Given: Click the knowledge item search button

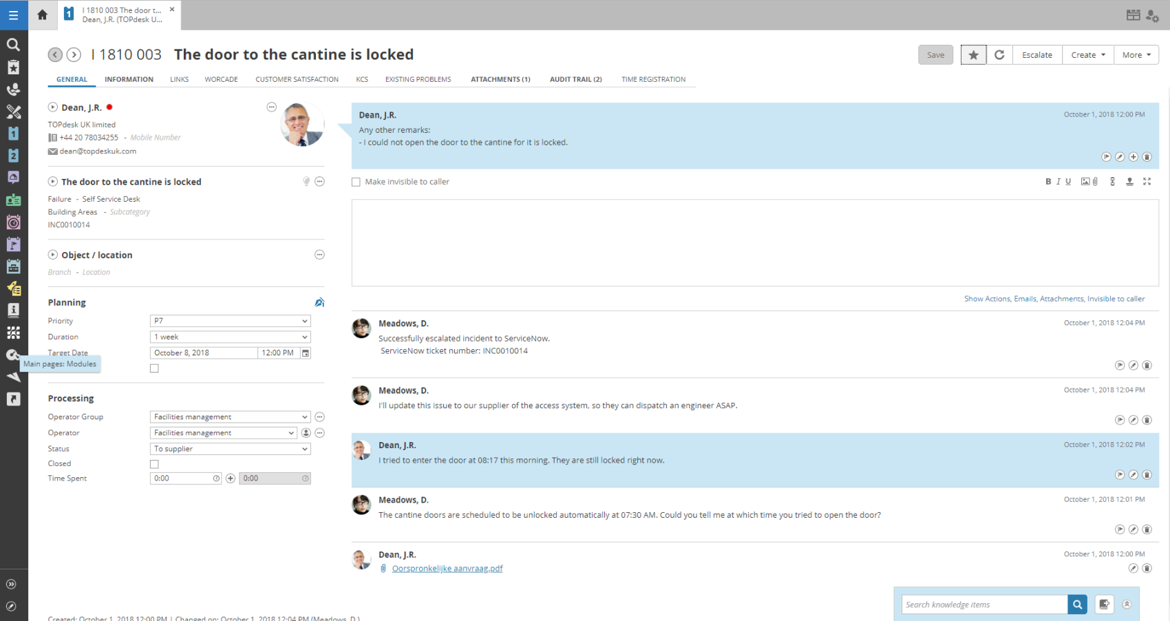Looking at the screenshot, I should pos(1077,604).
